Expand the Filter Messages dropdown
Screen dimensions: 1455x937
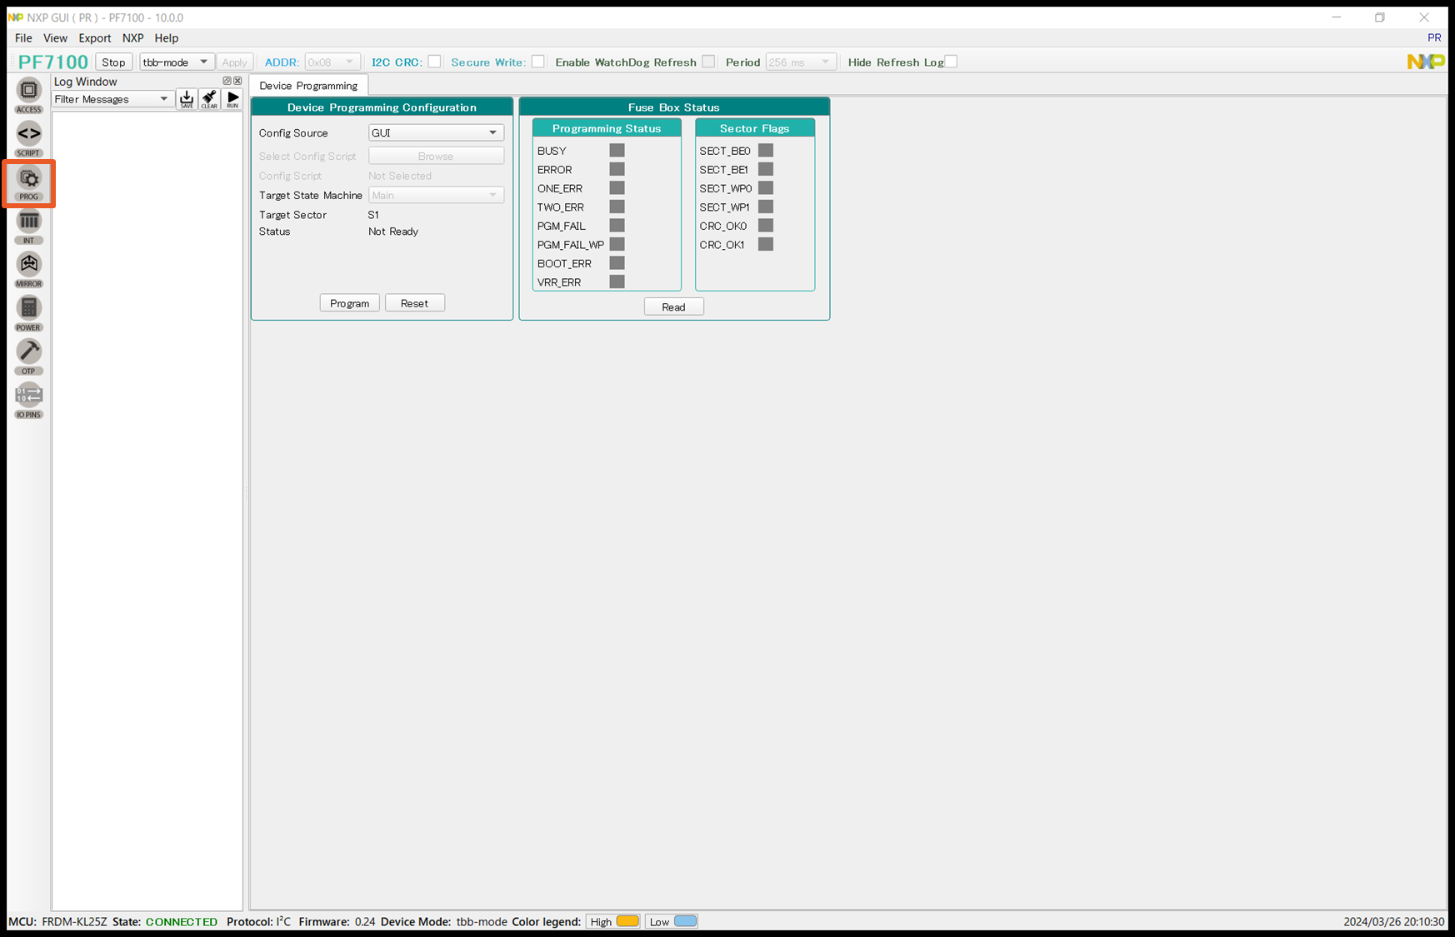pos(112,99)
